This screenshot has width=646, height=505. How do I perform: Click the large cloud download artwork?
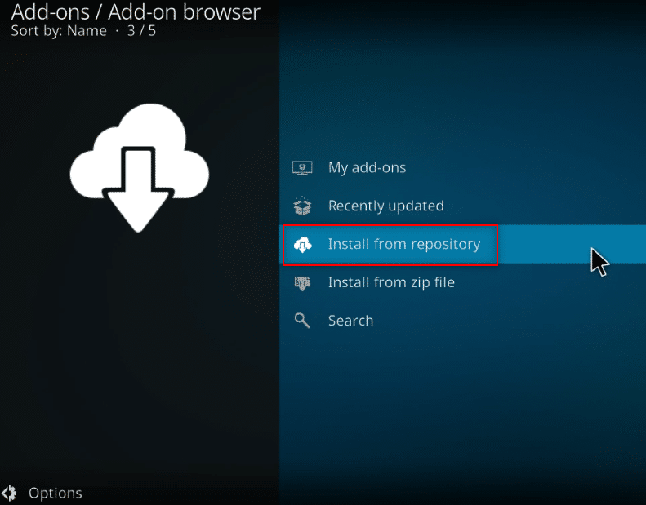tap(140, 167)
